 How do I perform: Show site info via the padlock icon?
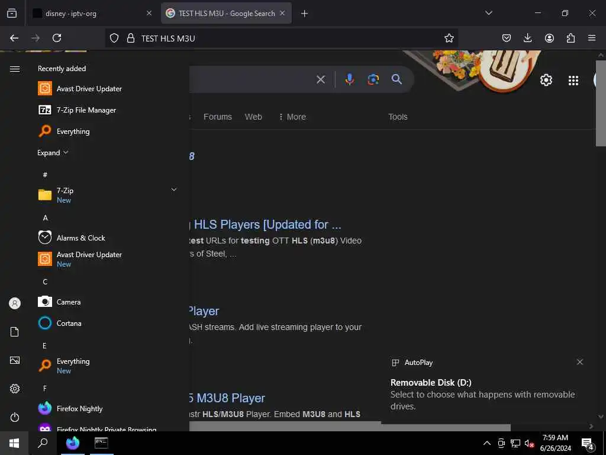pos(131,38)
